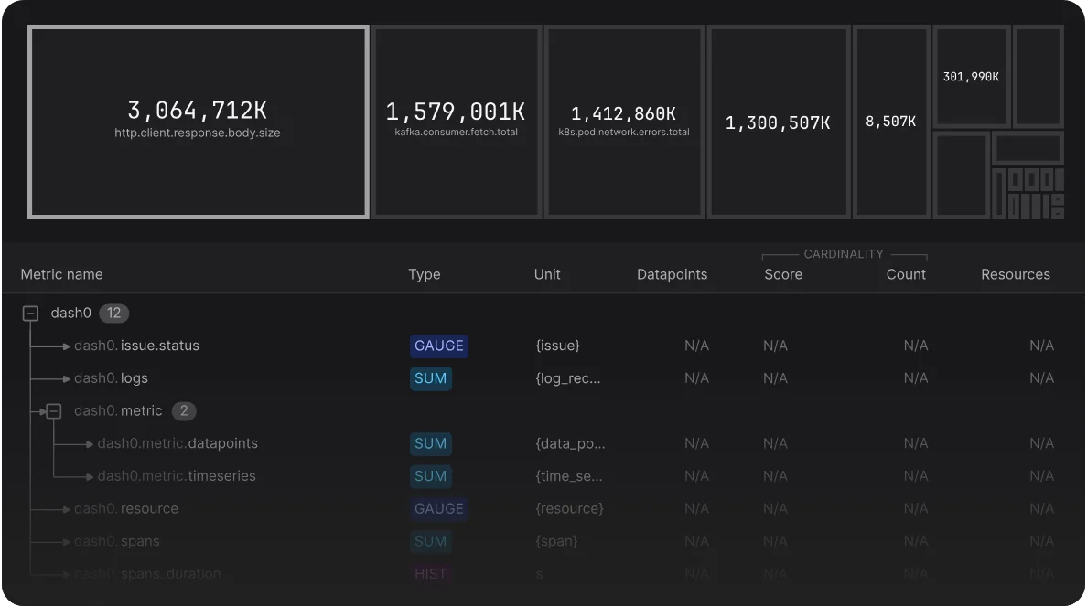Click the 12 count badge beside dash0
The image size is (1087, 606).
(113, 313)
